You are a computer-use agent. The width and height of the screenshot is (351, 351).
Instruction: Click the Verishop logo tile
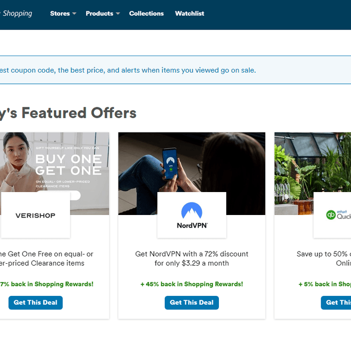tap(36, 215)
